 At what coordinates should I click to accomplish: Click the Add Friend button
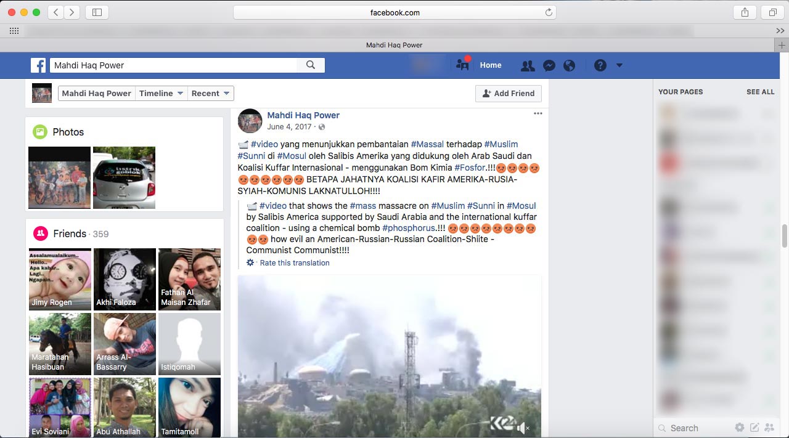tap(508, 94)
